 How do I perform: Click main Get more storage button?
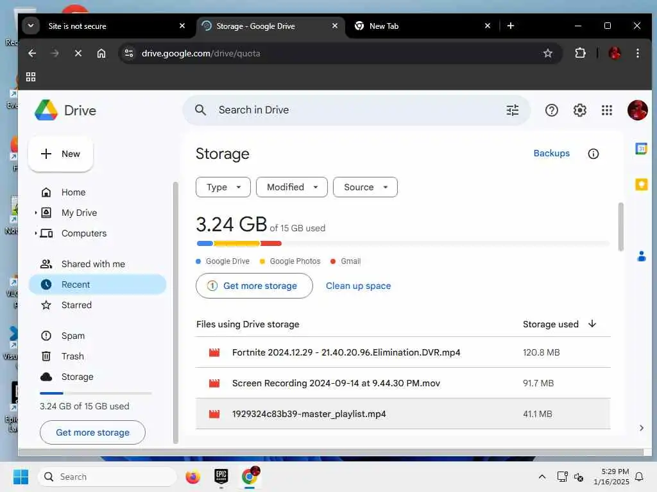click(254, 286)
